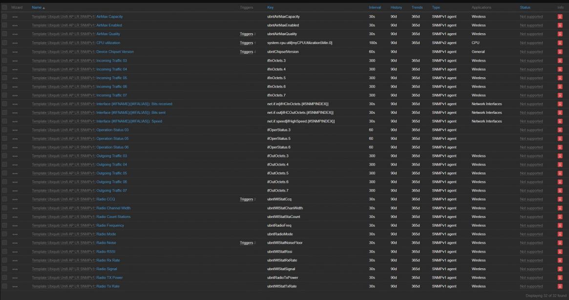
Task: Sort items by the Interval column header
Action: click(x=375, y=7)
